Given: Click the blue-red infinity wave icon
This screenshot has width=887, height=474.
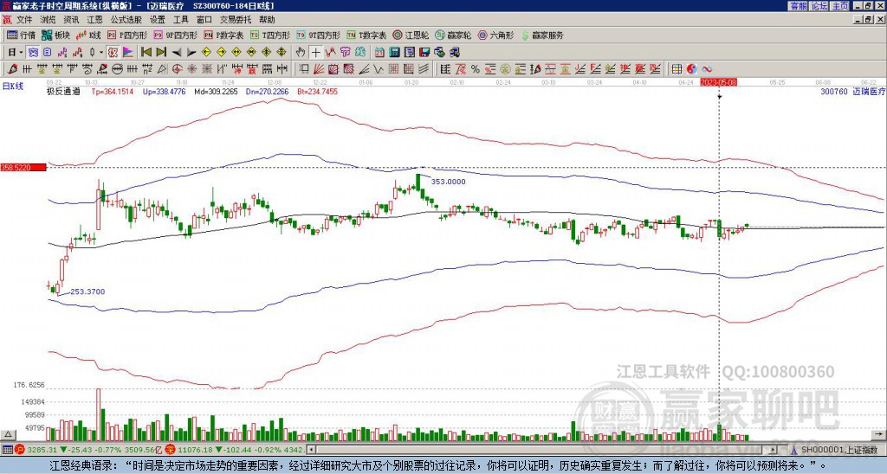Looking at the screenshot, I should (707, 69).
